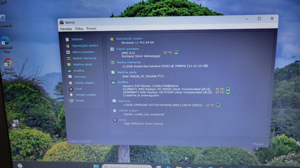Click the Grafika monitor sidebar icon
The width and height of the screenshot is (300, 168).
(x=70, y=71)
